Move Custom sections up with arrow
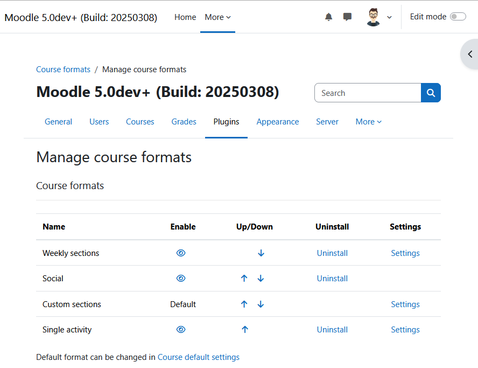This screenshot has height=368, width=478. (244, 304)
